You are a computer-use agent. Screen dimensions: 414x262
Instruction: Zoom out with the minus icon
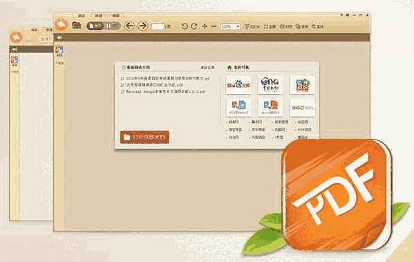pyautogui.click(x=214, y=26)
